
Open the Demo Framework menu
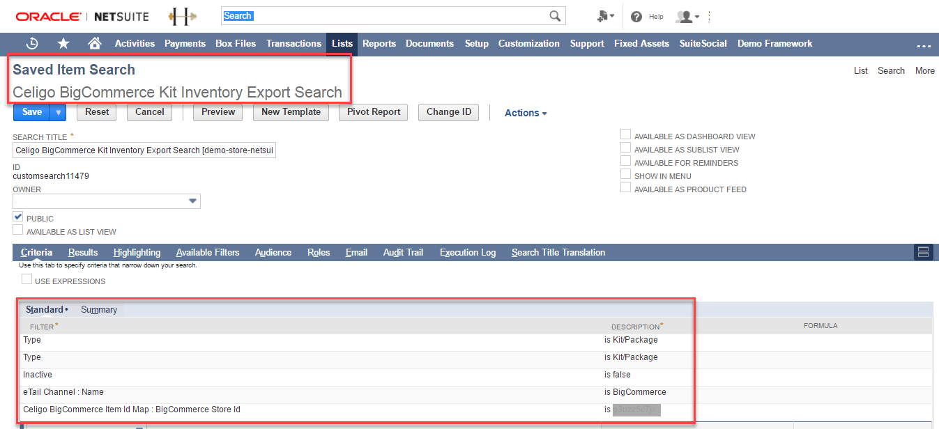774,43
